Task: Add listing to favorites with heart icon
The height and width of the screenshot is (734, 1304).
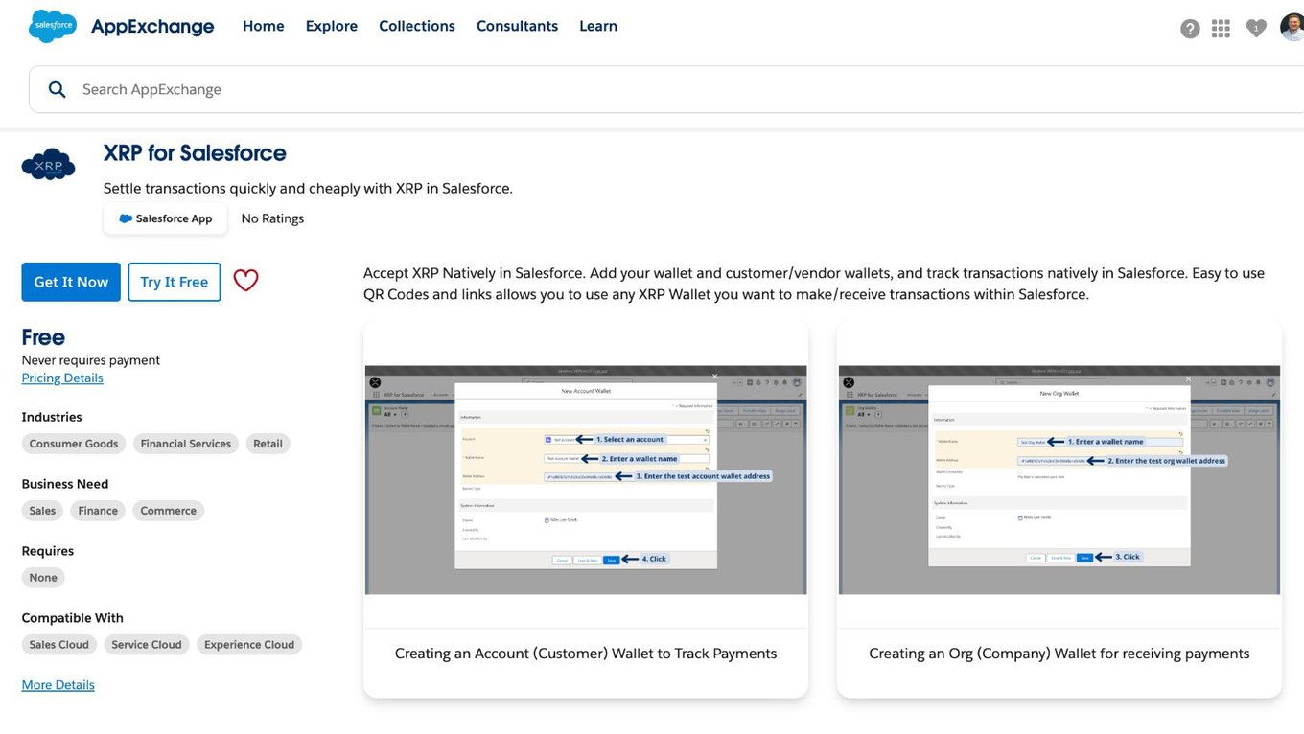Action: 246,281
